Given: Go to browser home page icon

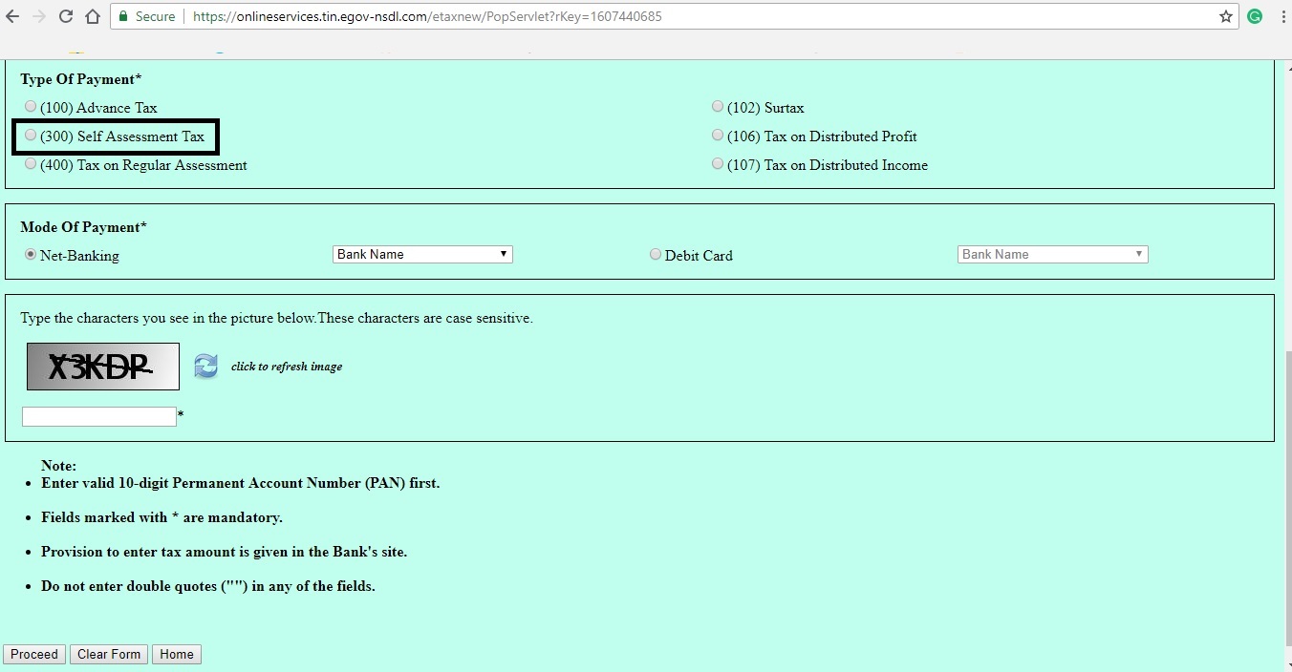Looking at the screenshot, I should click(93, 16).
